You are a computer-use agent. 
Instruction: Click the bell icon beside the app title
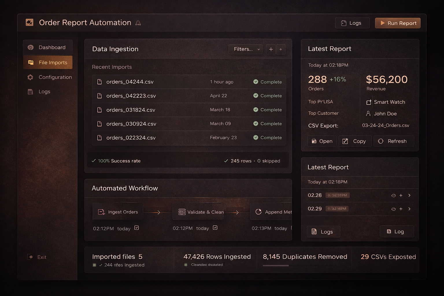[138, 23]
